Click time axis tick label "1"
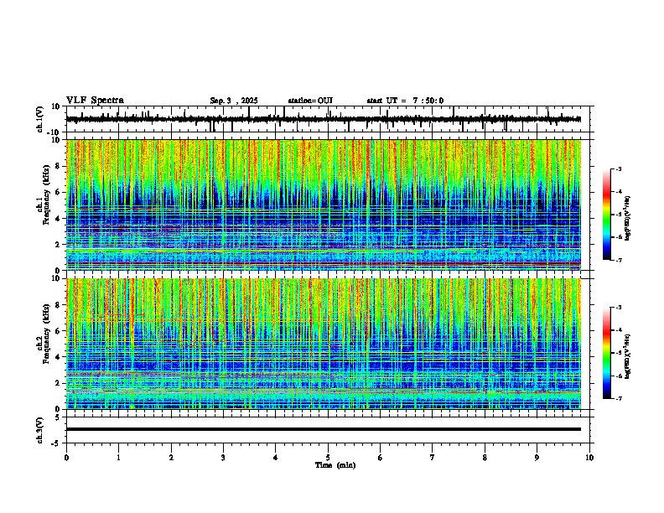The height and width of the screenshot is (513, 664). 118,458
